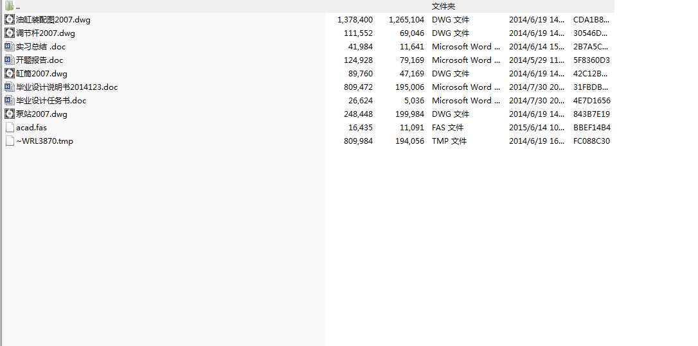Select the file name ~WRL3870.tmp
The width and height of the screenshot is (698, 346).
click(x=44, y=141)
